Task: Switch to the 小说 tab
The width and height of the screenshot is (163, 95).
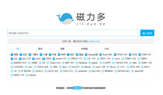Action: 106,49
